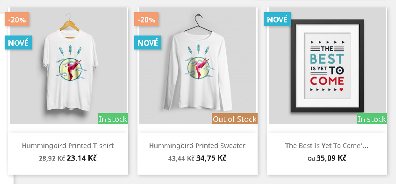Click the 35,09 Kč poster price
Viewport: 396px width, 184px height.
331,158
